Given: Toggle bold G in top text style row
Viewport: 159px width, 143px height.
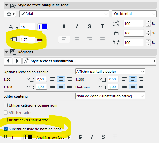Looking at the screenshot, I should [64, 26].
